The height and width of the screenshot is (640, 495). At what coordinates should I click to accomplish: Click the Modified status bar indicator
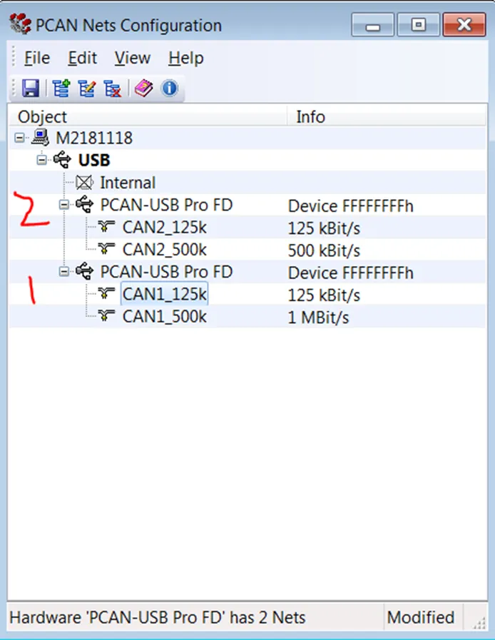coord(421,617)
